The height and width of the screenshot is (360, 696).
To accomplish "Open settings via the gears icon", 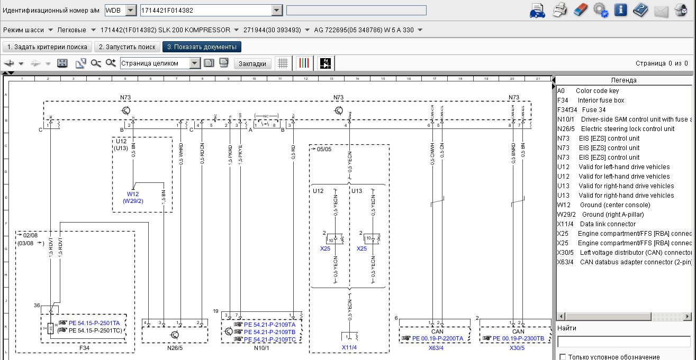I will click(601, 10).
